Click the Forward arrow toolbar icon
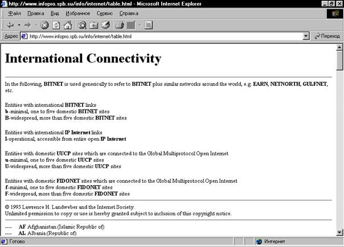The height and width of the screenshot is (247, 344). (x=28, y=25)
